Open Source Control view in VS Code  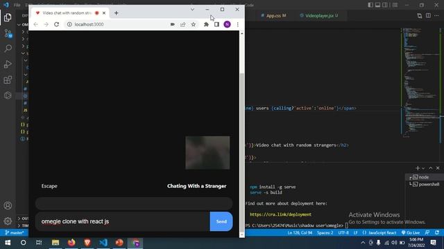click(8, 33)
